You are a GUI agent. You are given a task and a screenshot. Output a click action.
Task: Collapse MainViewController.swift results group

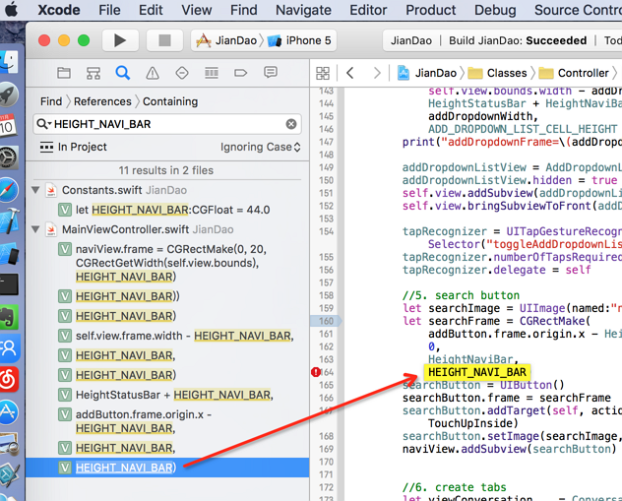pyautogui.click(x=35, y=229)
